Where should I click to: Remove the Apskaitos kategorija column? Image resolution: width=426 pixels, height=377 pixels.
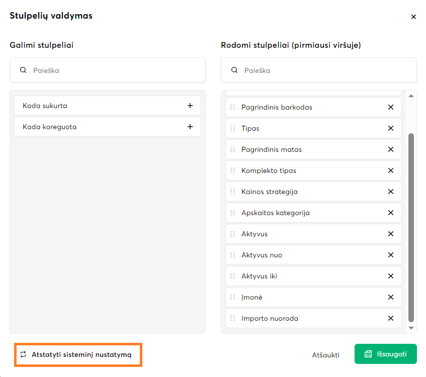coord(390,213)
